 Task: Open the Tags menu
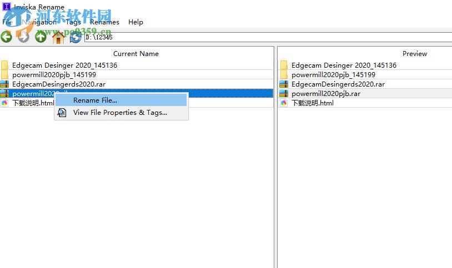point(73,22)
